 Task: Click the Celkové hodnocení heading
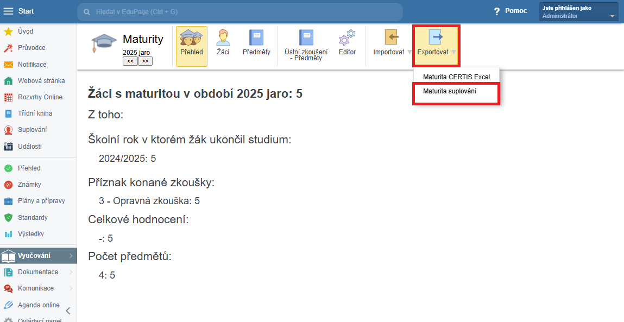(x=138, y=219)
